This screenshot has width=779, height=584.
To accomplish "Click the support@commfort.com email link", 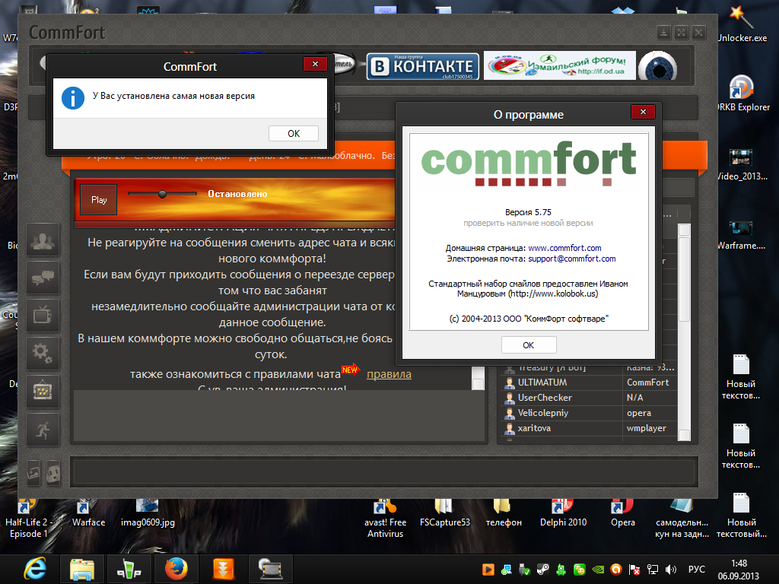I will click(571, 259).
